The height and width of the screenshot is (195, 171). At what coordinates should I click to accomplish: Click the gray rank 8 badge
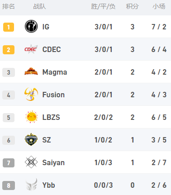pos(9,185)
